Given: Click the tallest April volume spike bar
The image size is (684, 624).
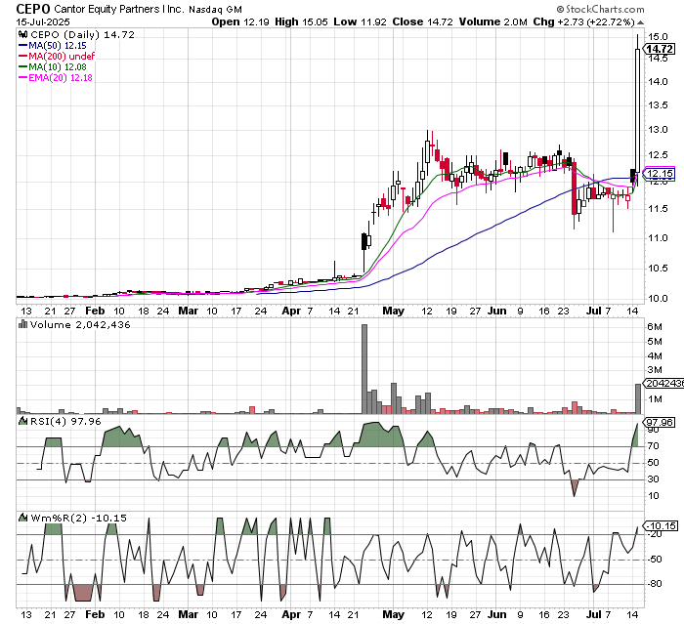Looking at the screenshot, I should point(364,369).
